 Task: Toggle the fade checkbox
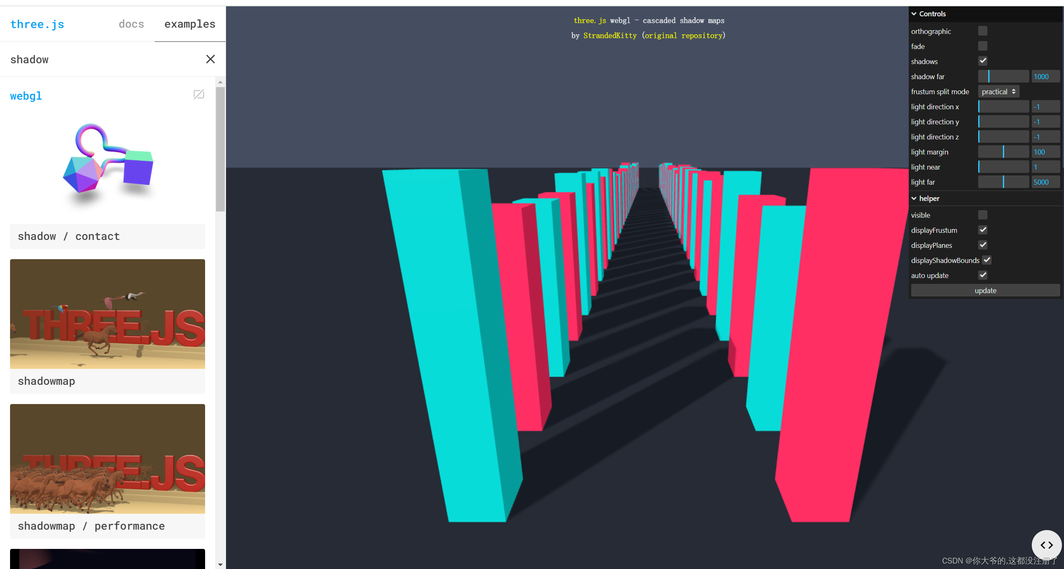tap(982, 46)
